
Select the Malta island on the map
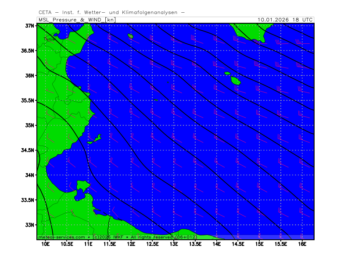tap(236, 81)
